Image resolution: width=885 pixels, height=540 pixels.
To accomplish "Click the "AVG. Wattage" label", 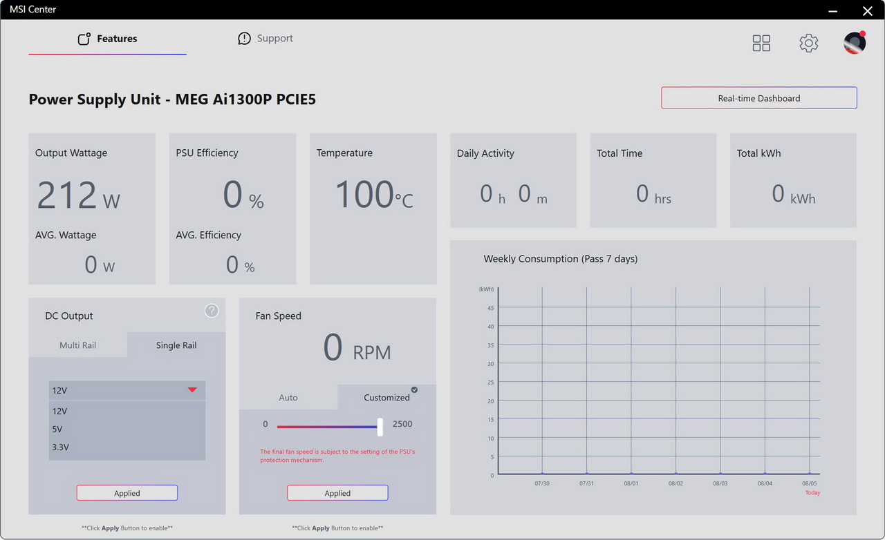I will (x=66, y=235).
